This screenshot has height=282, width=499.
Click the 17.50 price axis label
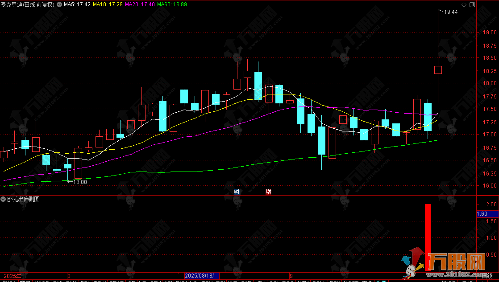pyautogui.click(x=490, y=109)
